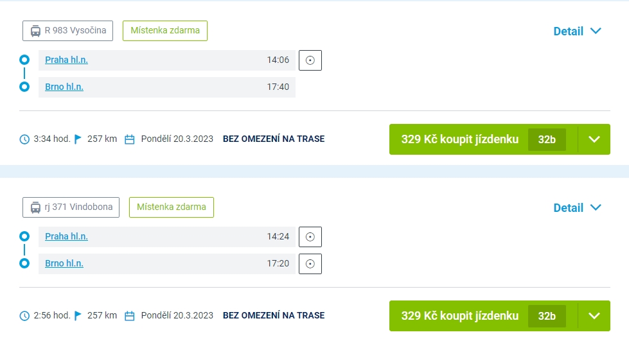
Task: Buy 329 Kč ticket for 14:24 train
Action: [460, 316]
